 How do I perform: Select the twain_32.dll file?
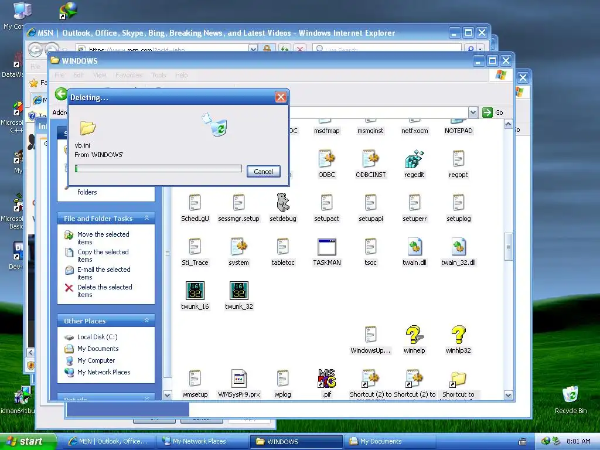[458, 247]
